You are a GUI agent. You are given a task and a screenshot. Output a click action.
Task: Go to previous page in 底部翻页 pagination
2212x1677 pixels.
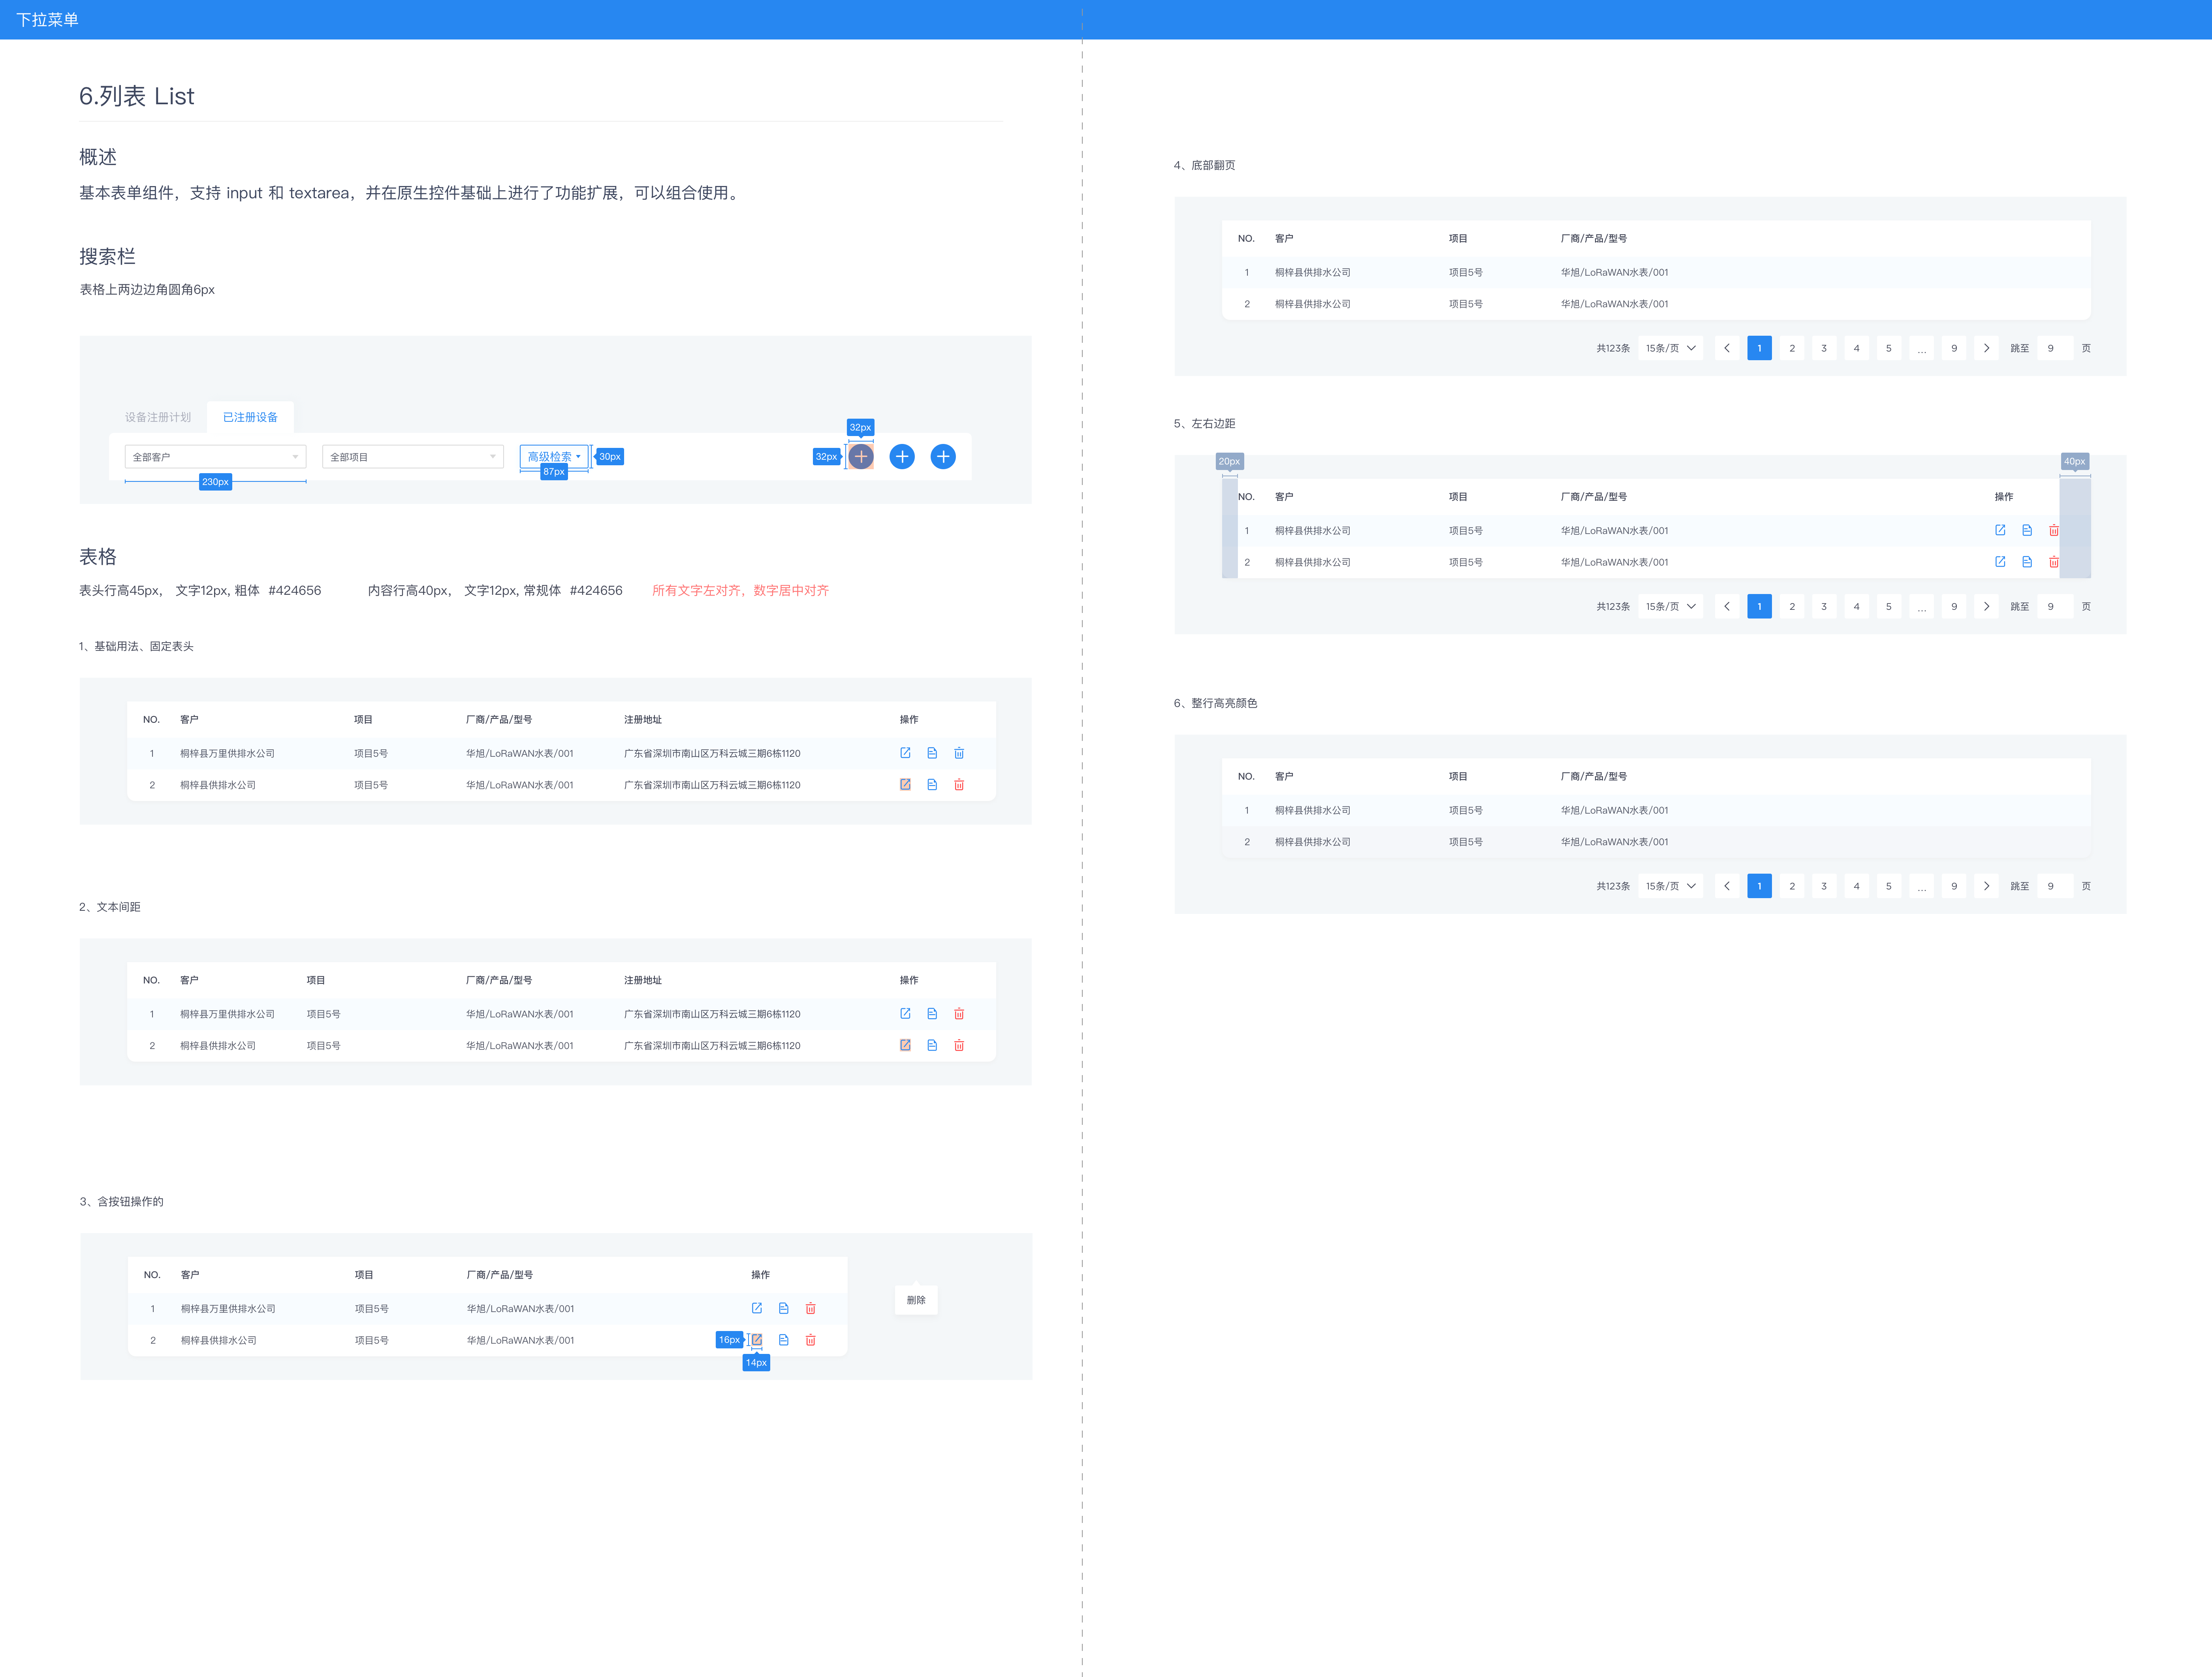[x=1727, y=348]
